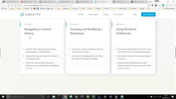Reload the page with the refresh icon

pyautogui.click(x=9, y=5)
